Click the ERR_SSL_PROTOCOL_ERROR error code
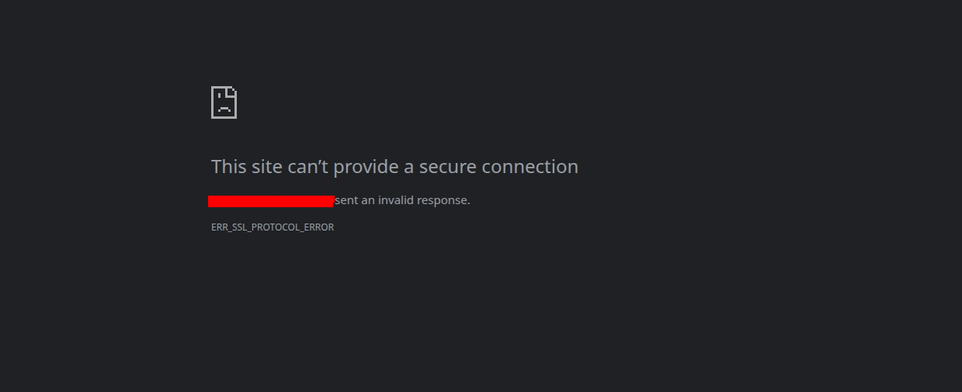 pos(273,227)
